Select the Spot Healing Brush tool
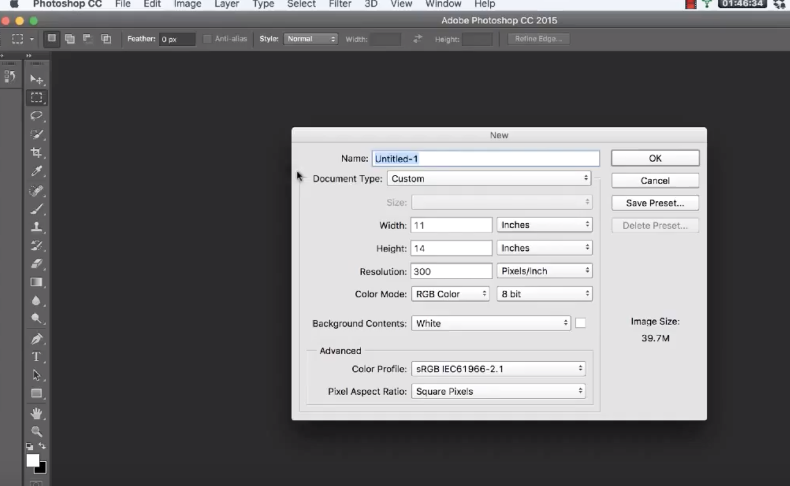 [x=37, y=190]
